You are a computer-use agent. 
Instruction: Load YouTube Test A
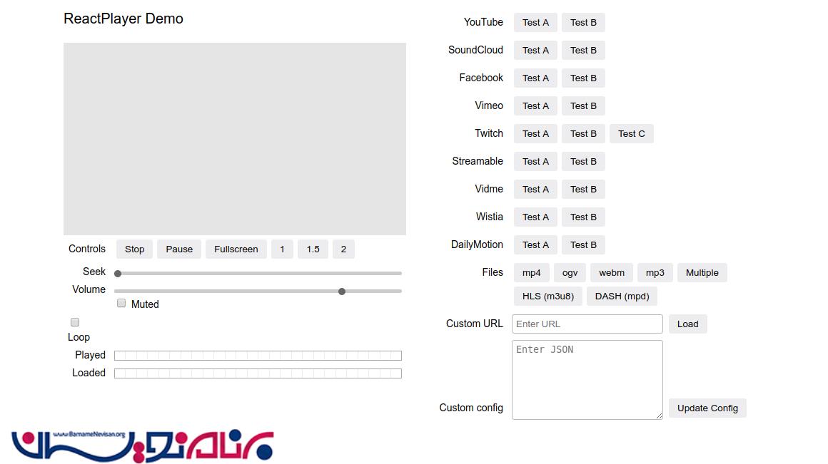point(535,23)
